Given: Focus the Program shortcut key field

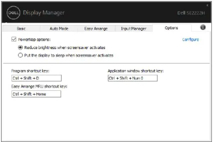Looking at the screenshot, I should [x=36, y=78].
